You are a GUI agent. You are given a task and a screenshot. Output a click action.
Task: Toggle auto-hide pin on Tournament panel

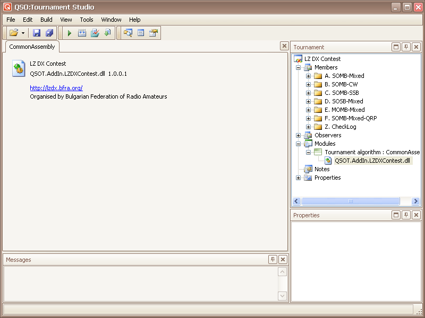(406, 47)
